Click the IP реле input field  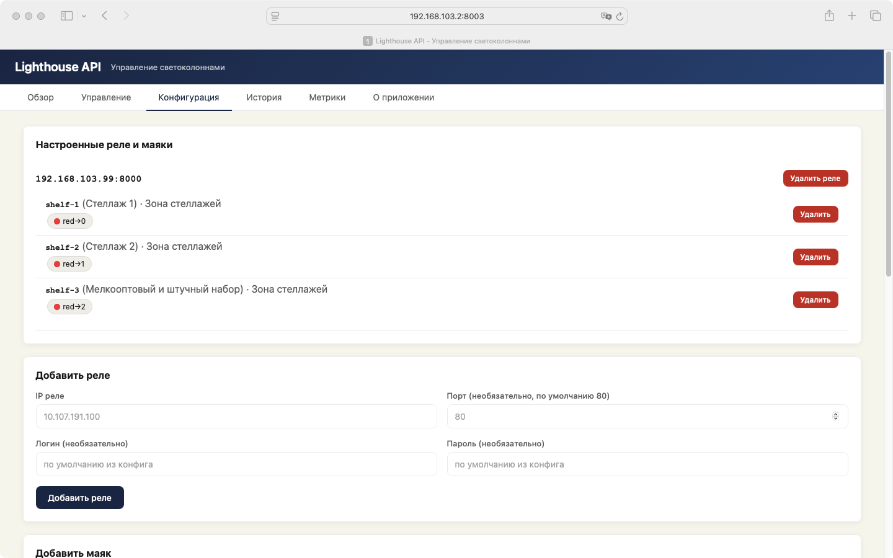(x=236, y=417)
